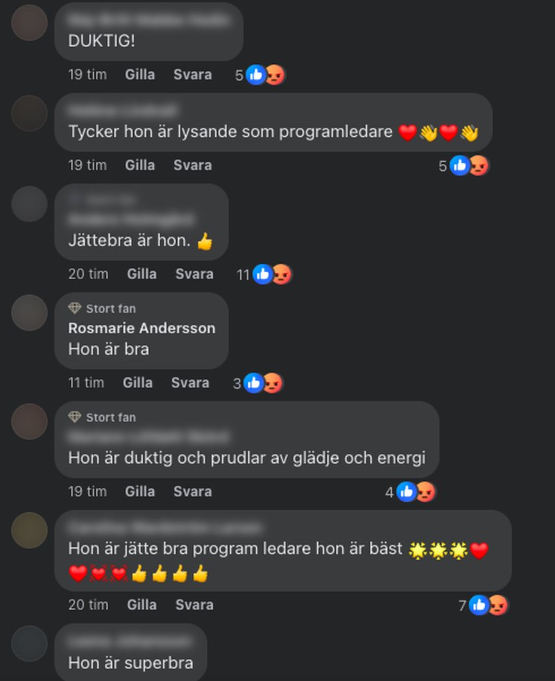555x681 pixels.
Task: Open the Rosmarie Andersson profile name
Action: 142,328
